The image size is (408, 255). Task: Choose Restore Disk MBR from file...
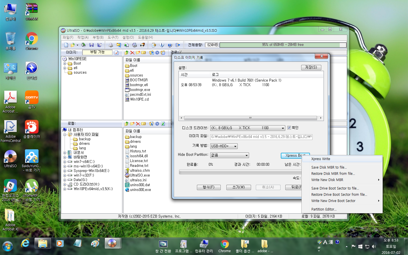tap(342, 174)
